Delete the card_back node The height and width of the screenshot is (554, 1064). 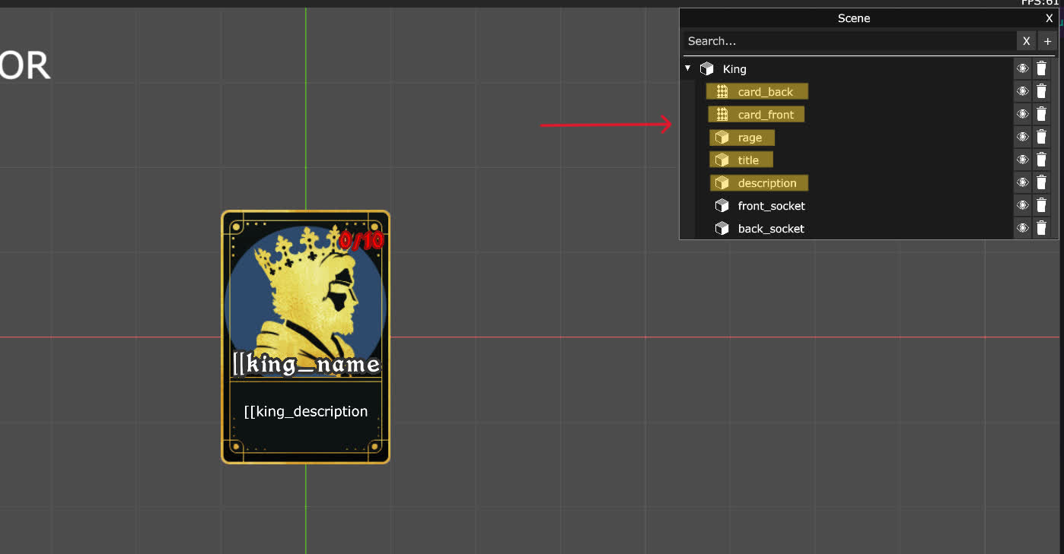point(1041,91)
